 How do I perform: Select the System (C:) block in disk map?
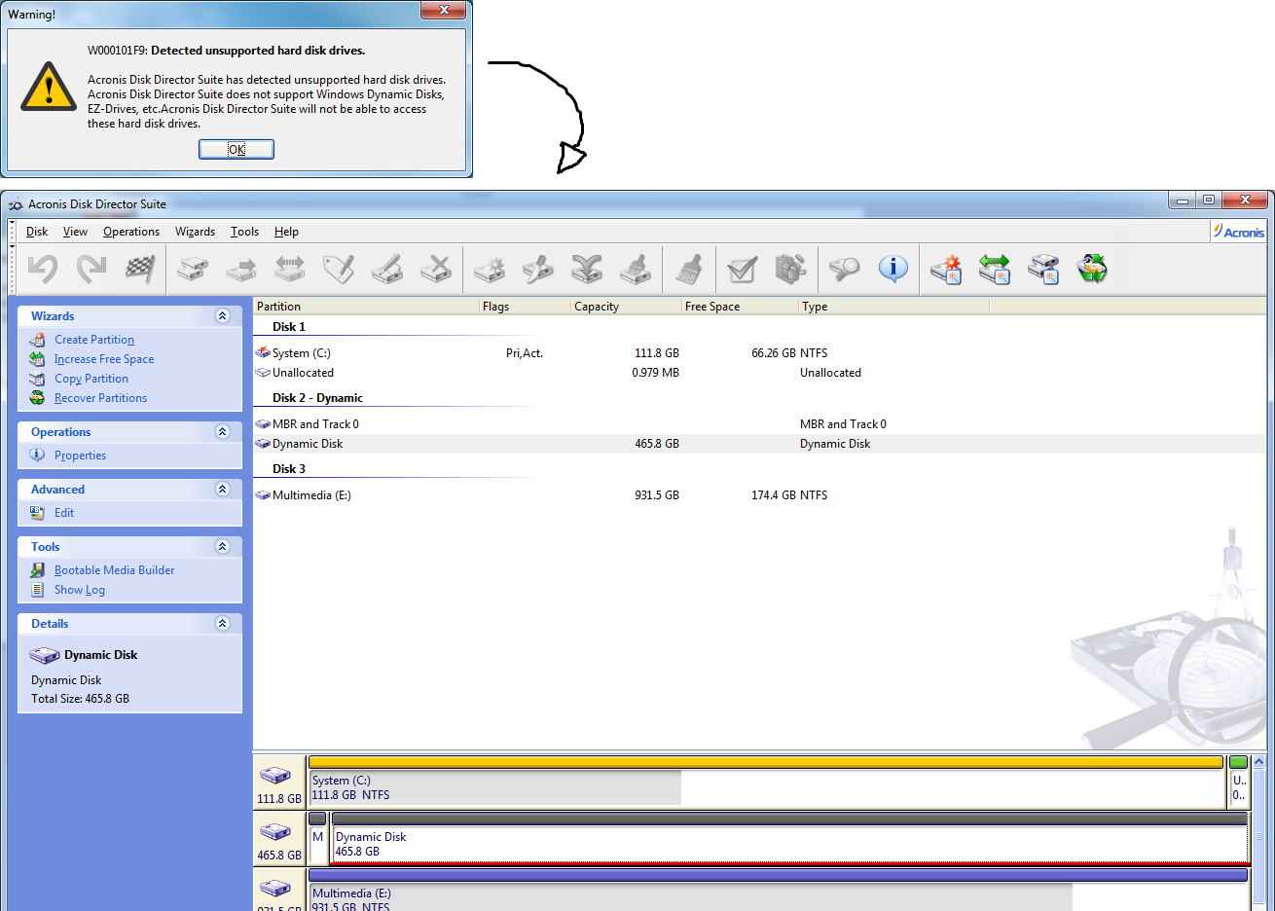(494, 788)
